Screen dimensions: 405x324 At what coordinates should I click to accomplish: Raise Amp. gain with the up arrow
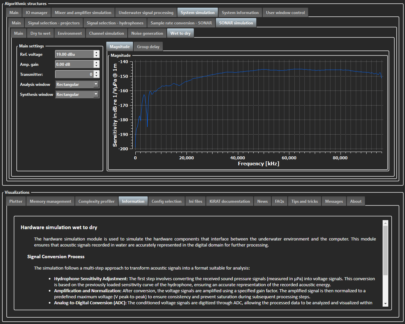point(97,62)
